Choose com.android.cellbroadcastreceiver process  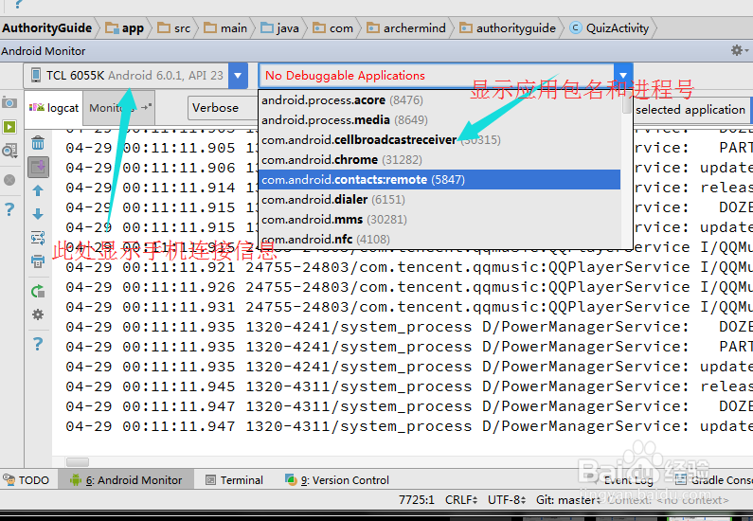(x=439, y=140)
